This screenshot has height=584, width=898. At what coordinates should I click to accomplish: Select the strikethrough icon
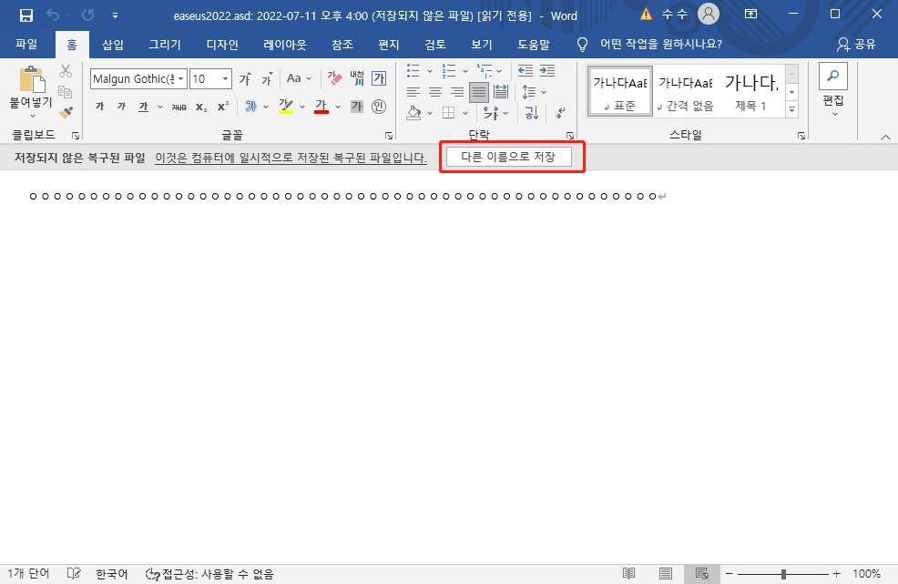[178, 106]
